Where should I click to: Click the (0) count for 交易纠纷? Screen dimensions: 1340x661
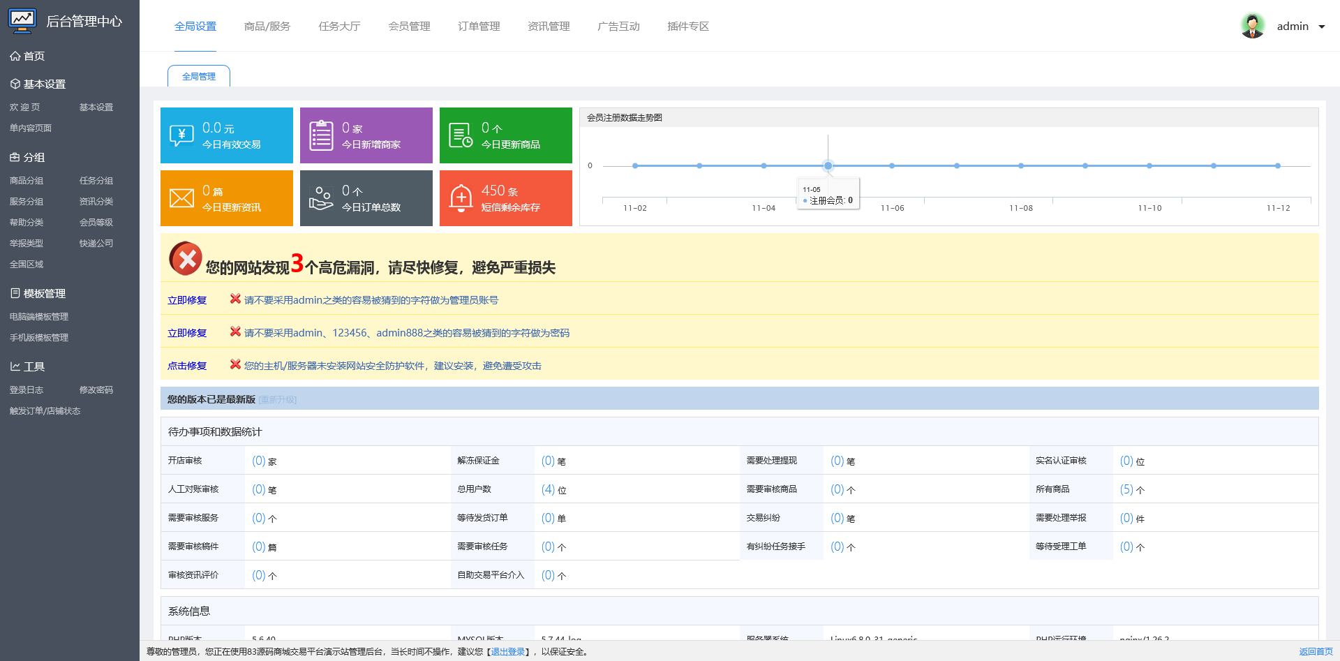coord(837,518)
